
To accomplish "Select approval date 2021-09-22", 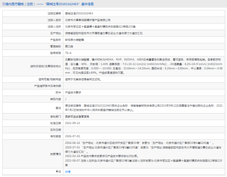I will coord(73,123).
